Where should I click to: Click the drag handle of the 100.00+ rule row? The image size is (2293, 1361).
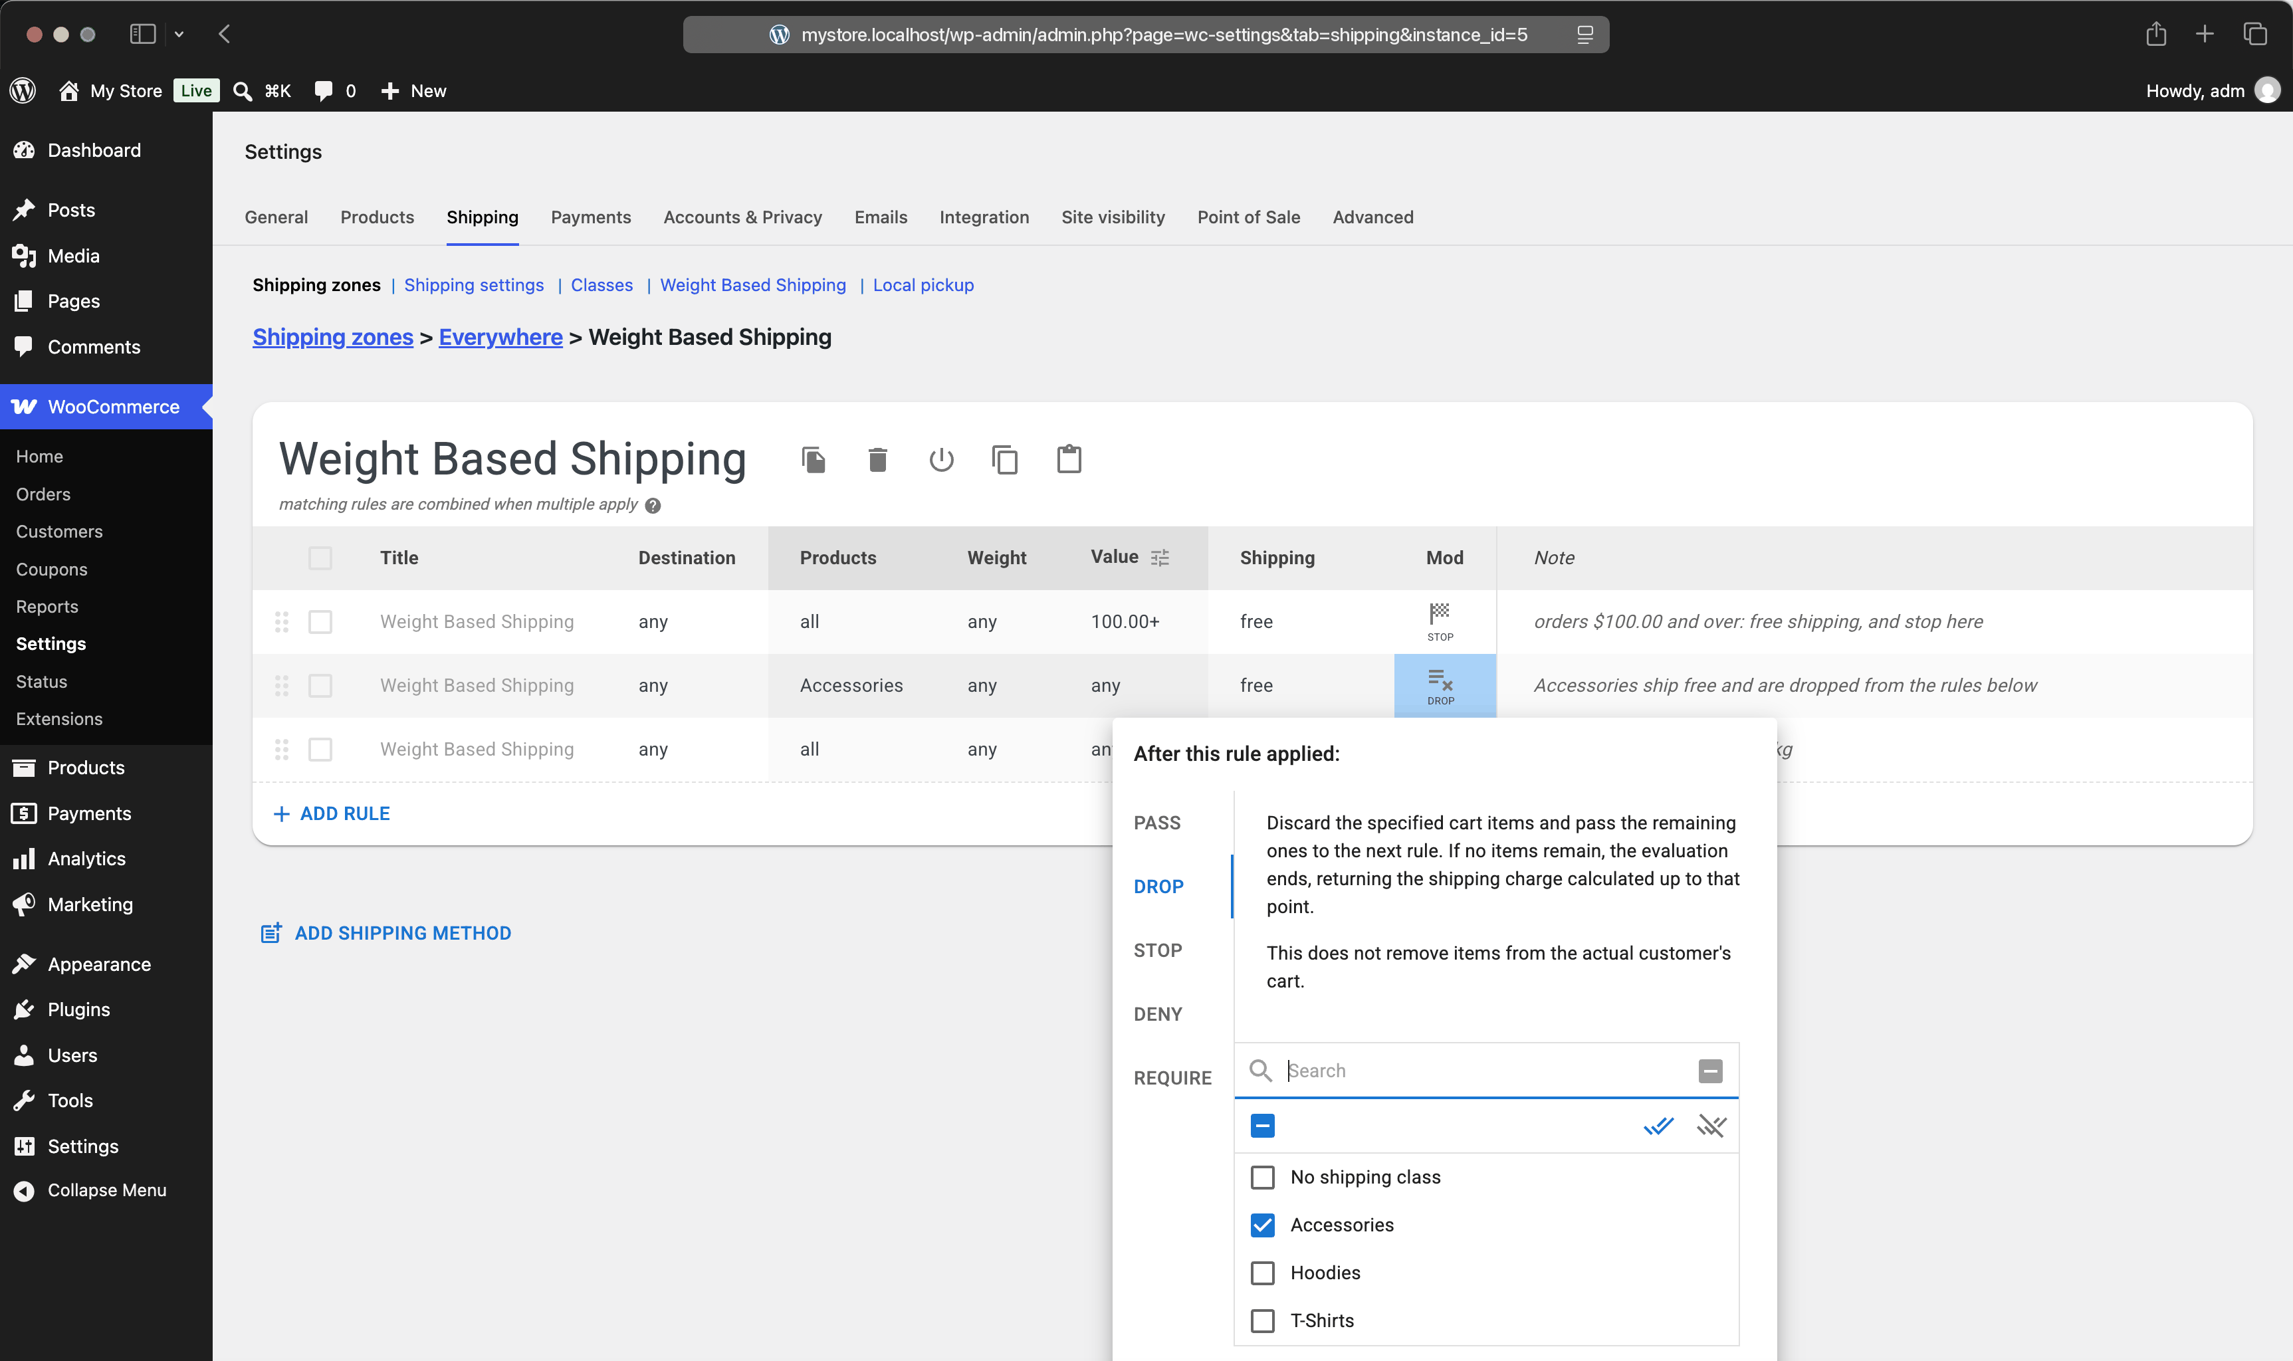282,622
